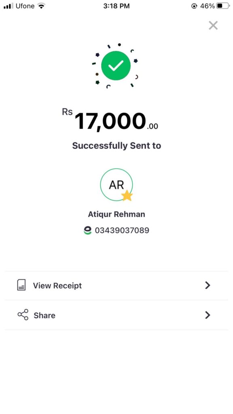
Task: Tap the recipient name Atiqur Rehman
Action: click(x=116, y=214)
